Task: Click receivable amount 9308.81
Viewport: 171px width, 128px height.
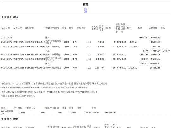Action: [x=144, y=59]
